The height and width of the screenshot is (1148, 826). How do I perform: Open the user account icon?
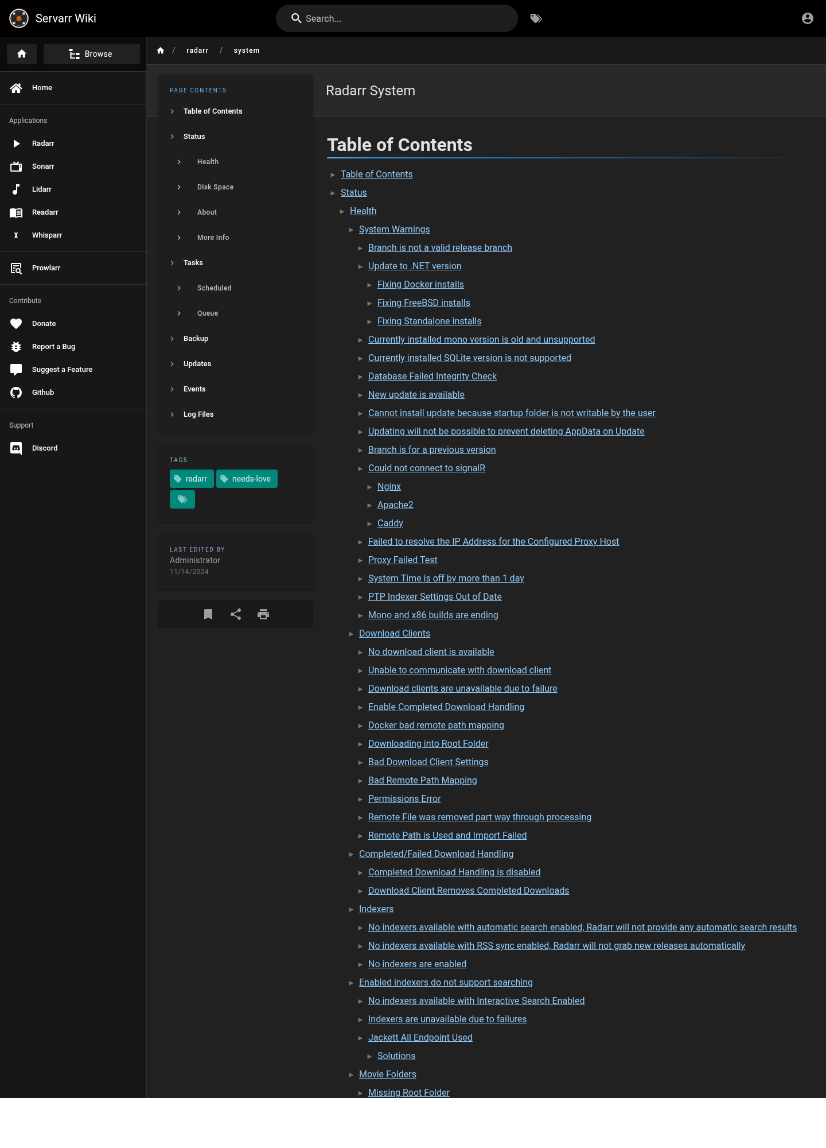pos(808,18)
